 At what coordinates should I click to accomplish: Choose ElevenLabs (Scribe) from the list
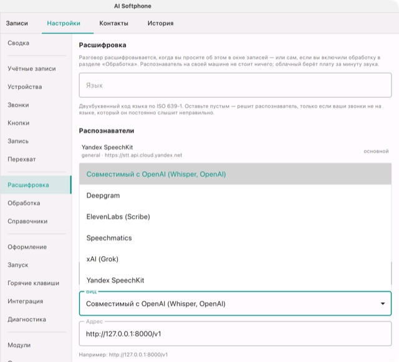[x=235, y=216]
